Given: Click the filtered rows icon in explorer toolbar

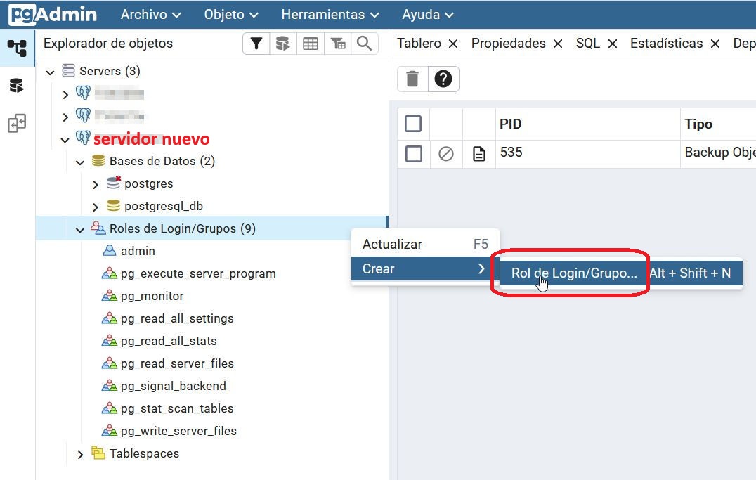Looking at the screenshot, I should pyautogui.click(x=338, y=44).
